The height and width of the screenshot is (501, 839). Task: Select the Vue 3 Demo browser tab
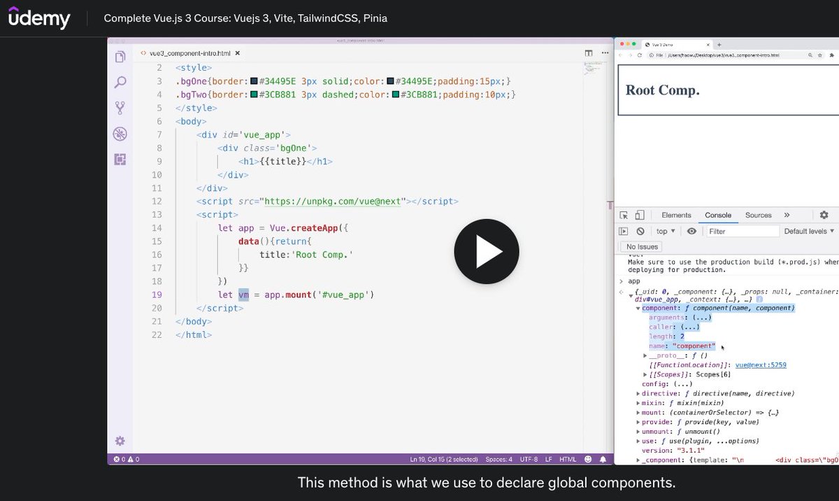click(x=677, y=44)
